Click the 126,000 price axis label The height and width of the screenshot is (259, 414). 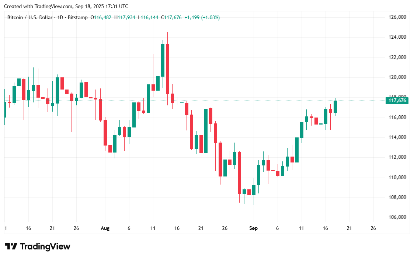397,17
